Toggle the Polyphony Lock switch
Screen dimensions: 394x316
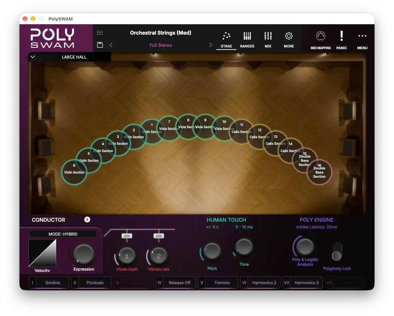337,252
